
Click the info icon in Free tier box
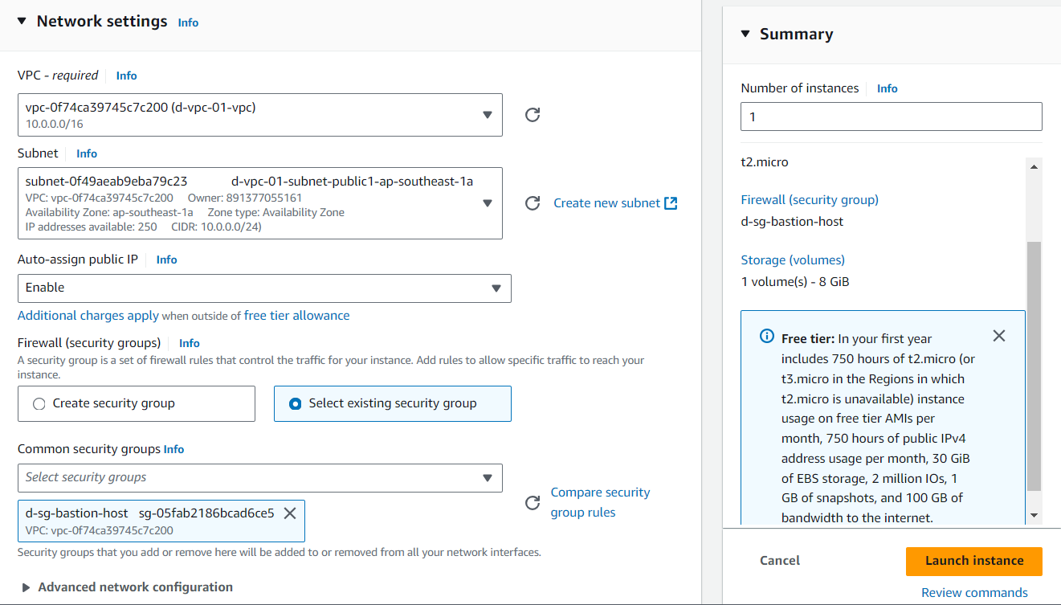(x=767, y=337)
